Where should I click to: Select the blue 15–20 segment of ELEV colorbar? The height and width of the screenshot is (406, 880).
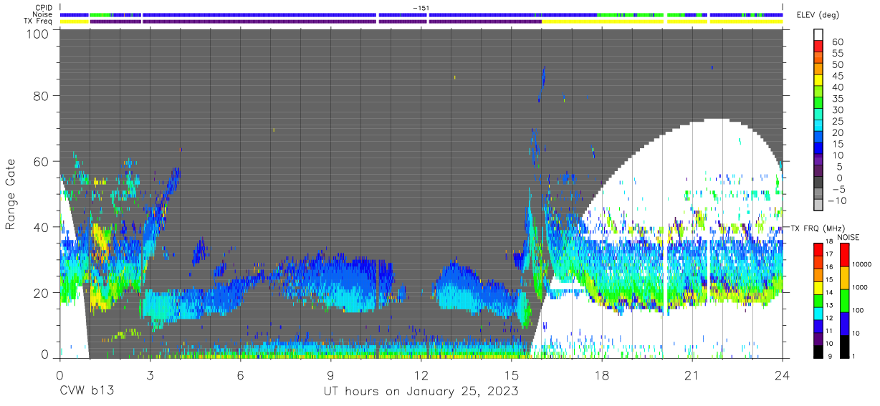pyautogui.click(x=819, y=137)
